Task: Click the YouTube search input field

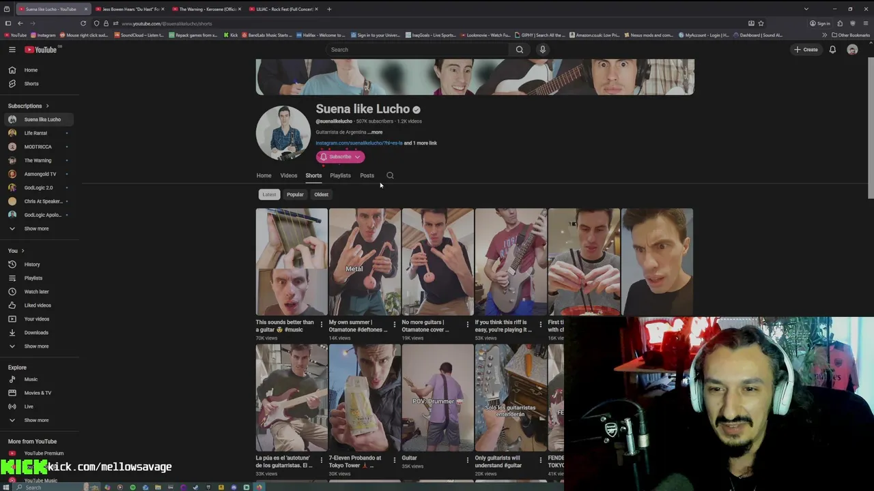Action: coord(417,50)
